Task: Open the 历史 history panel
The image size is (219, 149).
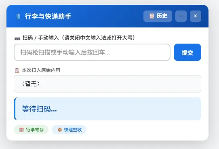Action: 158,16
